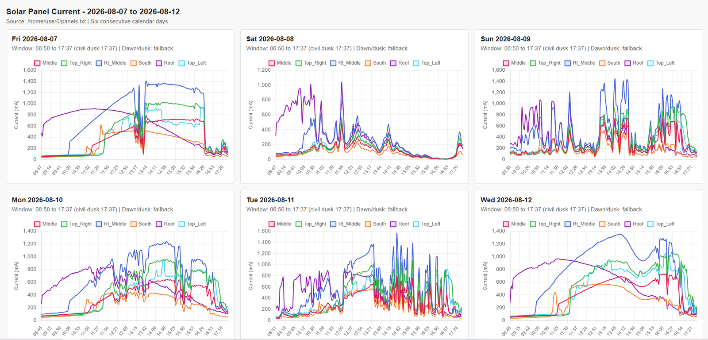Hide Top_Right series in Tue 2026-08-11 legend

coord(311,224)
